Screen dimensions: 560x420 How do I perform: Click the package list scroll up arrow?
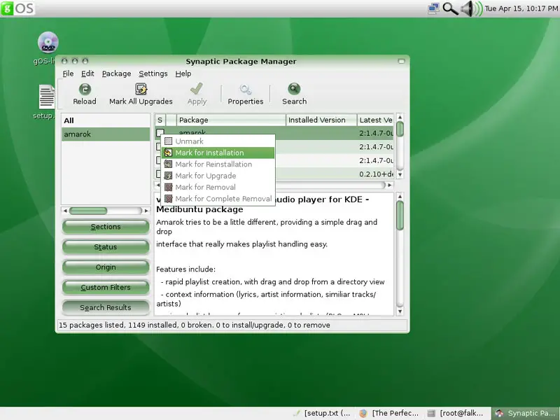(x=400, y=117)
